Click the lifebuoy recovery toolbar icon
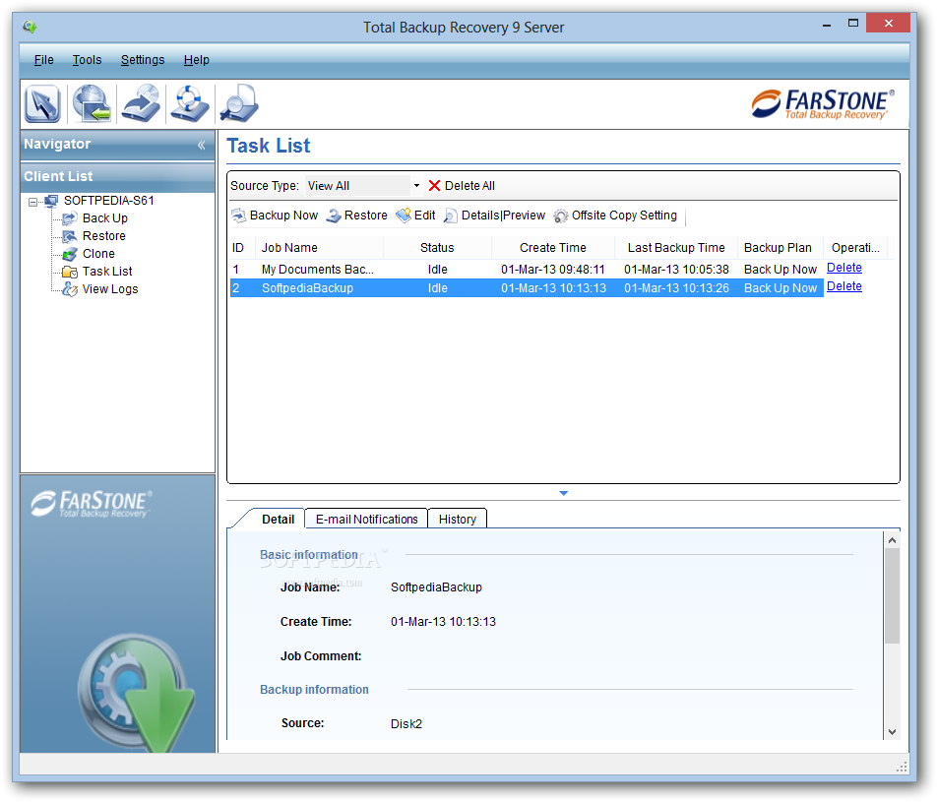The image size is (937, 802). [189, 103]
